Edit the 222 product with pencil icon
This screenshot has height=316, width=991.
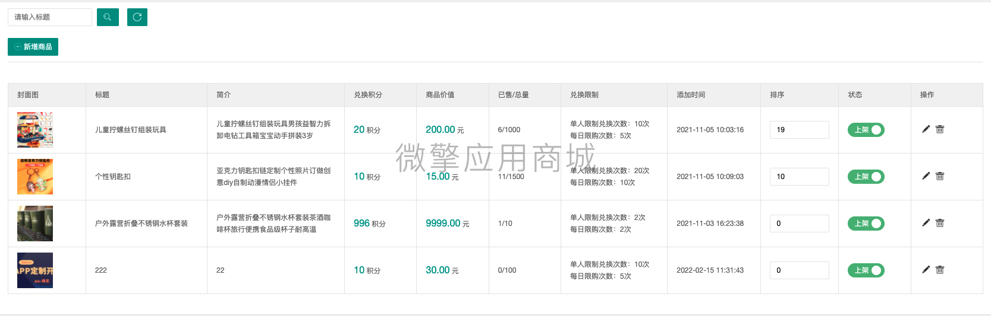point(926,270)
